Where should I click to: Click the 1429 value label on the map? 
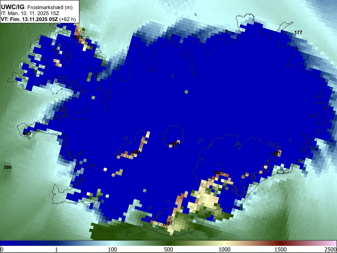[77, 37]
